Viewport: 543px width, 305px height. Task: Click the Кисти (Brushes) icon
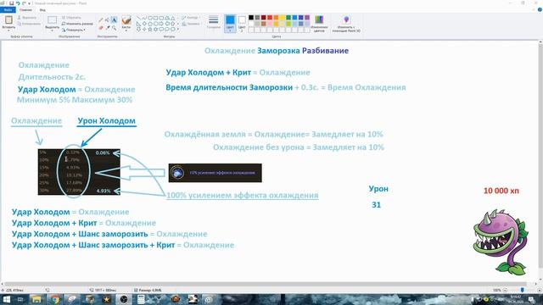point(126,20)
